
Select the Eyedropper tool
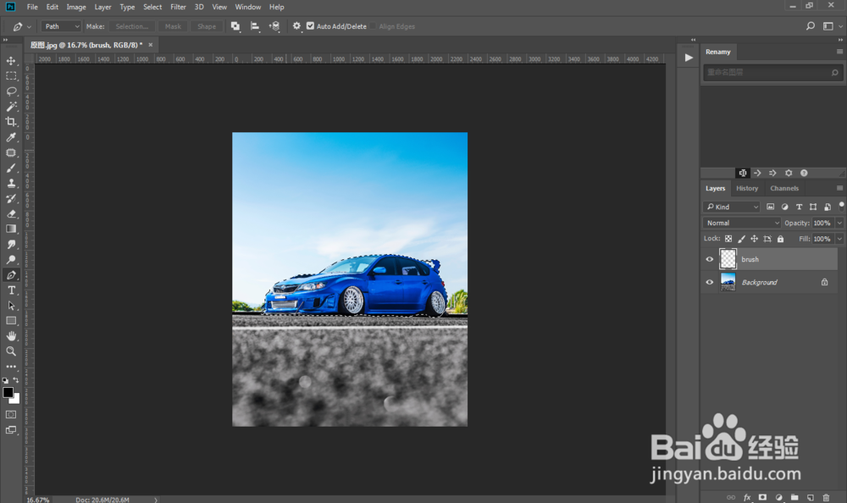(11, 137)
